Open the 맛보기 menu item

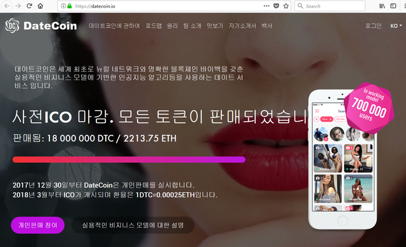point(215,26)
